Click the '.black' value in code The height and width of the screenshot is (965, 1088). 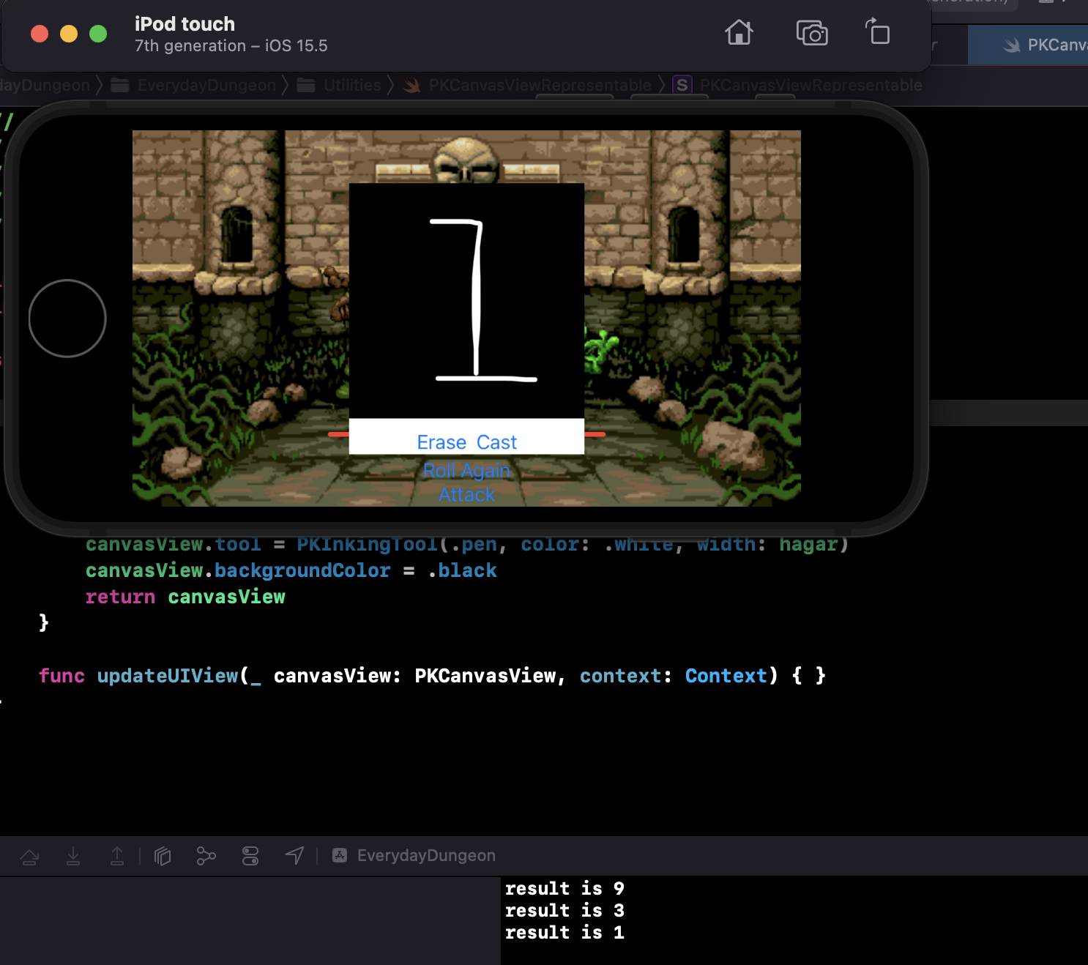pyautogui.click(x=462, y=571)
